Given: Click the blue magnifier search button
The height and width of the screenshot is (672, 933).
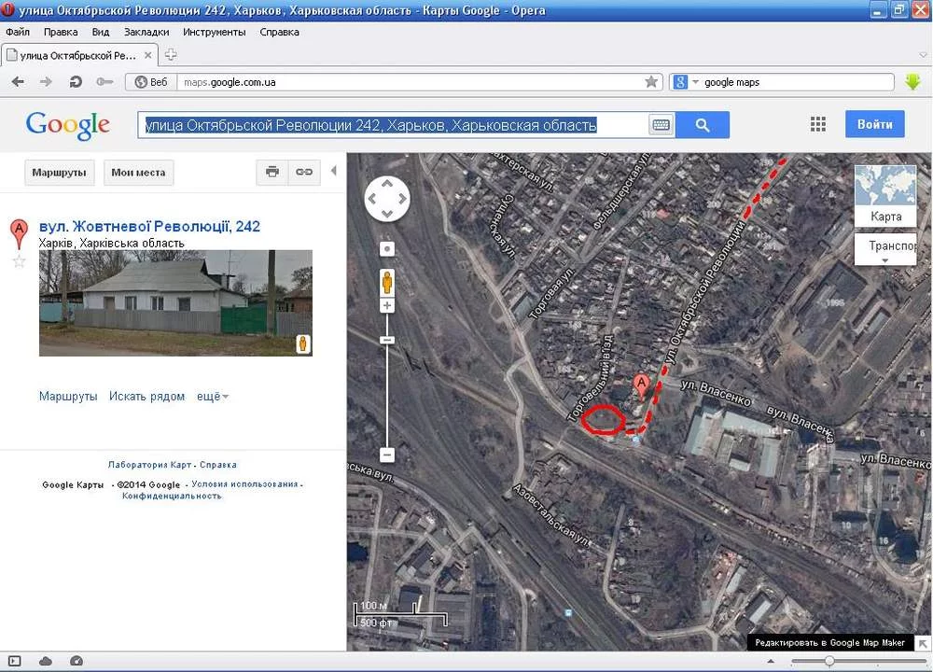Looking at the screenshot, I should click(703, 125).
